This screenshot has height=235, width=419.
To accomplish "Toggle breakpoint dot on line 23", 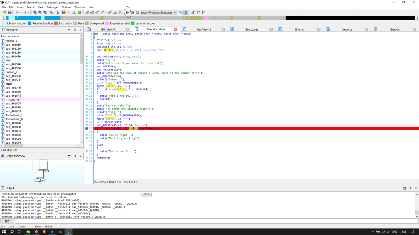I will pyautogui.click(x=87, y=105).
